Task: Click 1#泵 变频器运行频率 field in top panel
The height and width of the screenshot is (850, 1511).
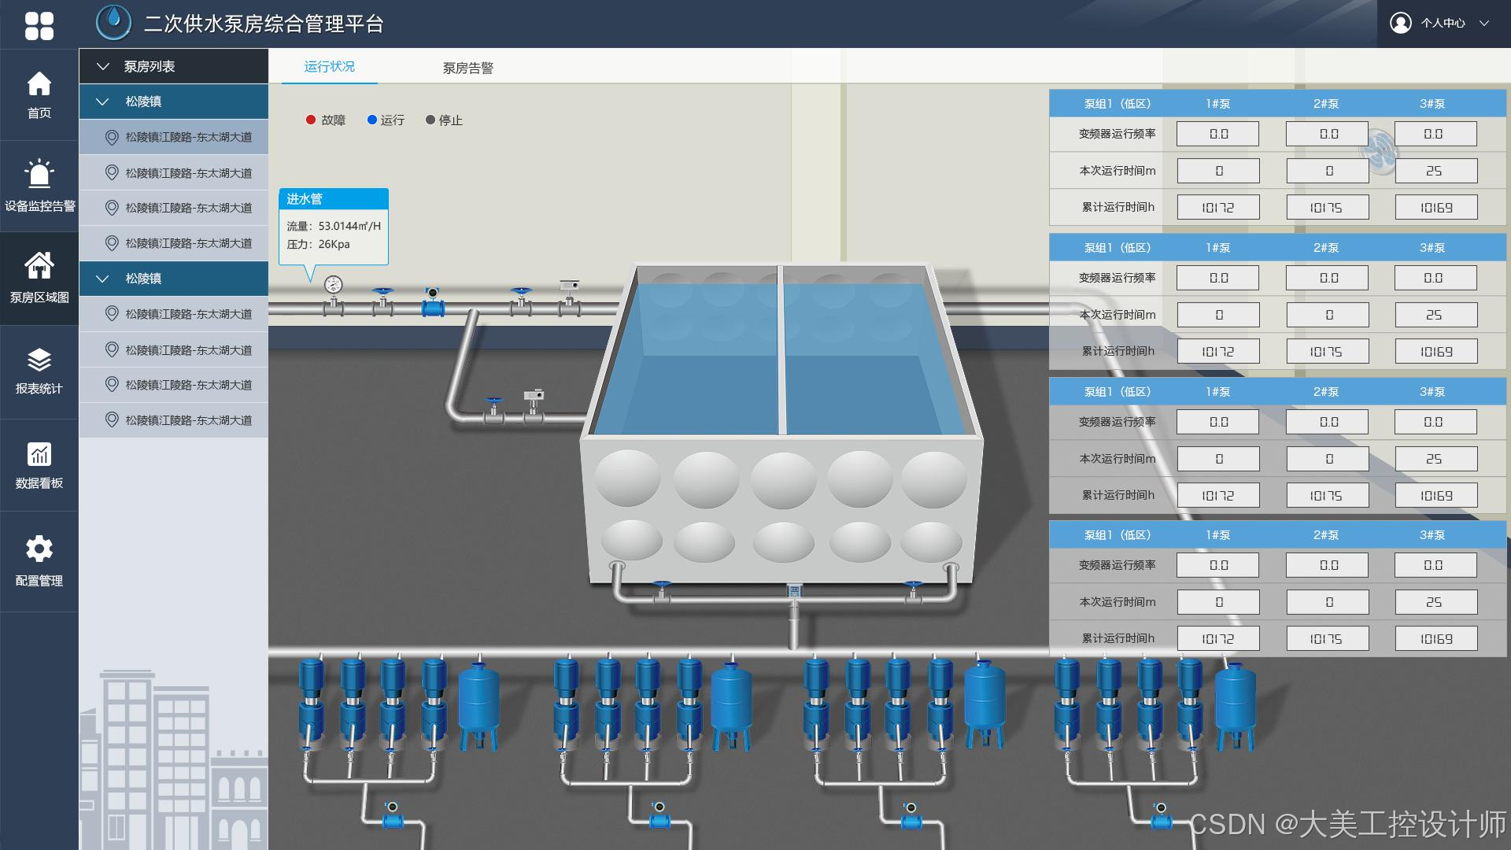Action: 1217,135
